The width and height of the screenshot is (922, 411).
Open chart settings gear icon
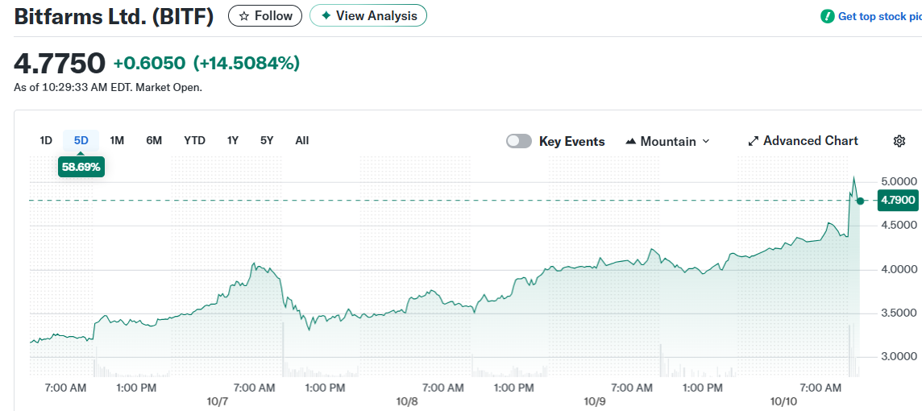(x=899, y=141)
